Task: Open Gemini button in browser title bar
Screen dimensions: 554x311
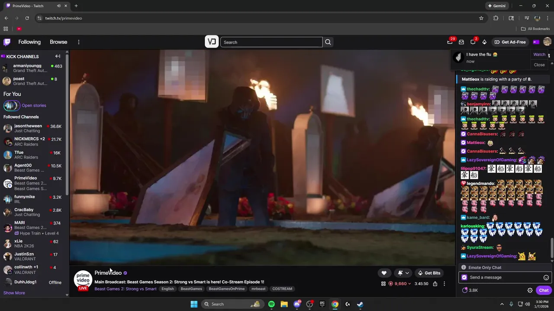Action: 496,6
